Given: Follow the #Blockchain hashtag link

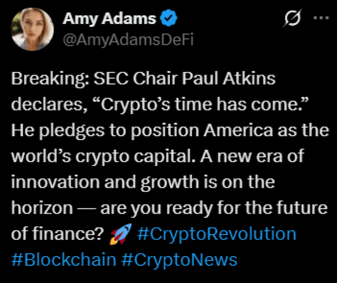Looking at the screenshot, I should point(64,260).
